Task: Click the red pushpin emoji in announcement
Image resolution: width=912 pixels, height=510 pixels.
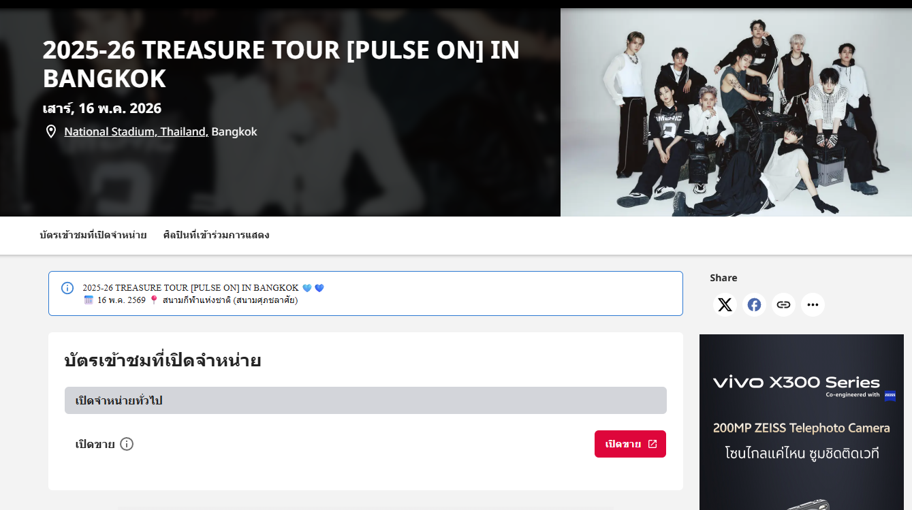Action: tap(154, 300)
